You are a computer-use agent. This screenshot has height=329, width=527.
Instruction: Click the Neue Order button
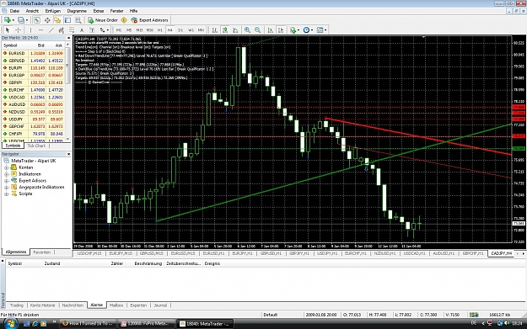click(103, 20)
